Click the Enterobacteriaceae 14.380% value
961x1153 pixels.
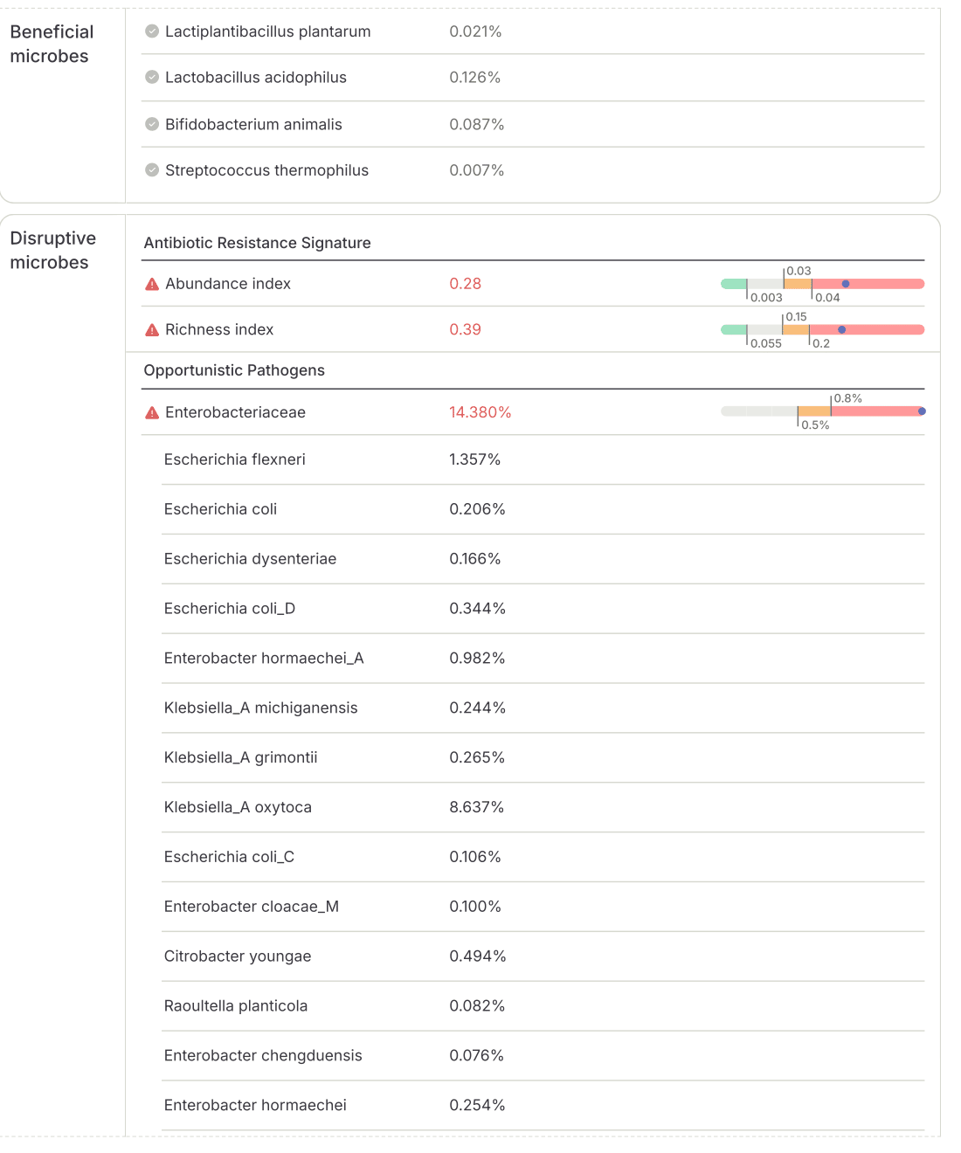[480, 412]
